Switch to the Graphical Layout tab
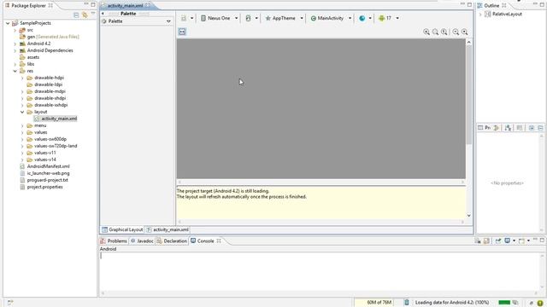The width and height of the screenshot is (547, 307). [x=122, y=229]
